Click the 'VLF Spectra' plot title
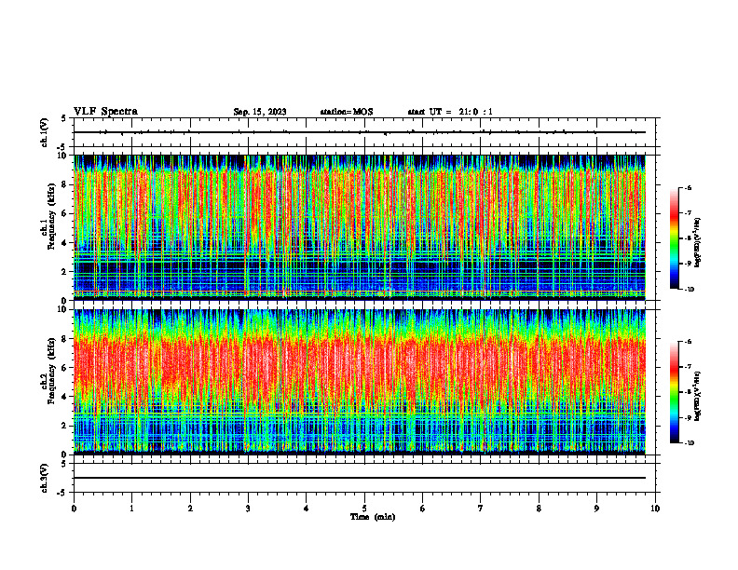738x570 pixels. click(x=105, y=112)
